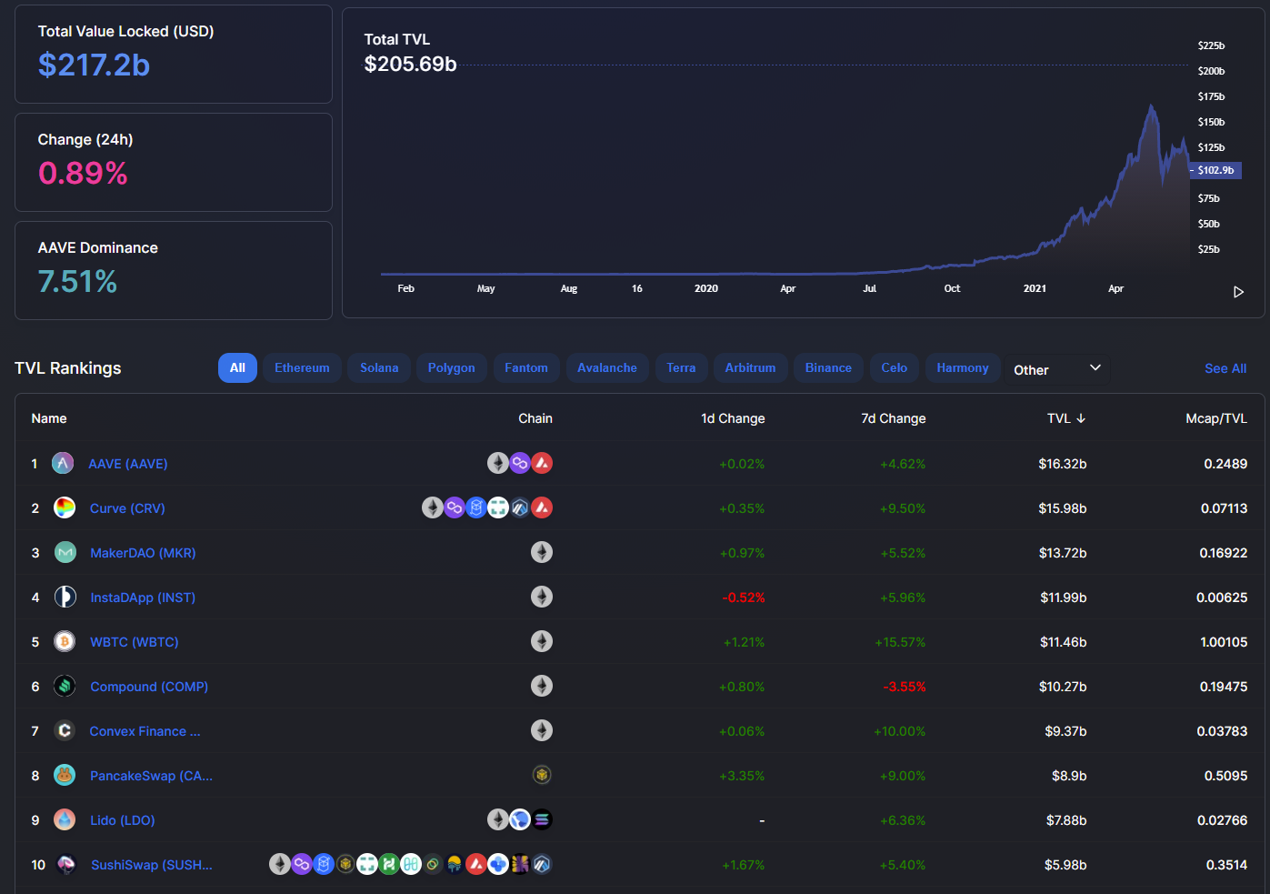Click the WBTC logo icon
The width and height of the screenshot is (1270, 894).
point(65,642)
